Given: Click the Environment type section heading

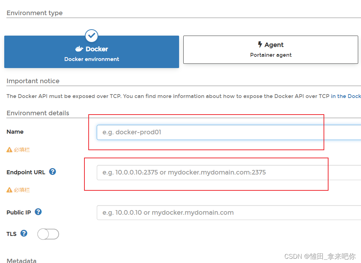Looking at the screenshot, I should click(35, 13).
